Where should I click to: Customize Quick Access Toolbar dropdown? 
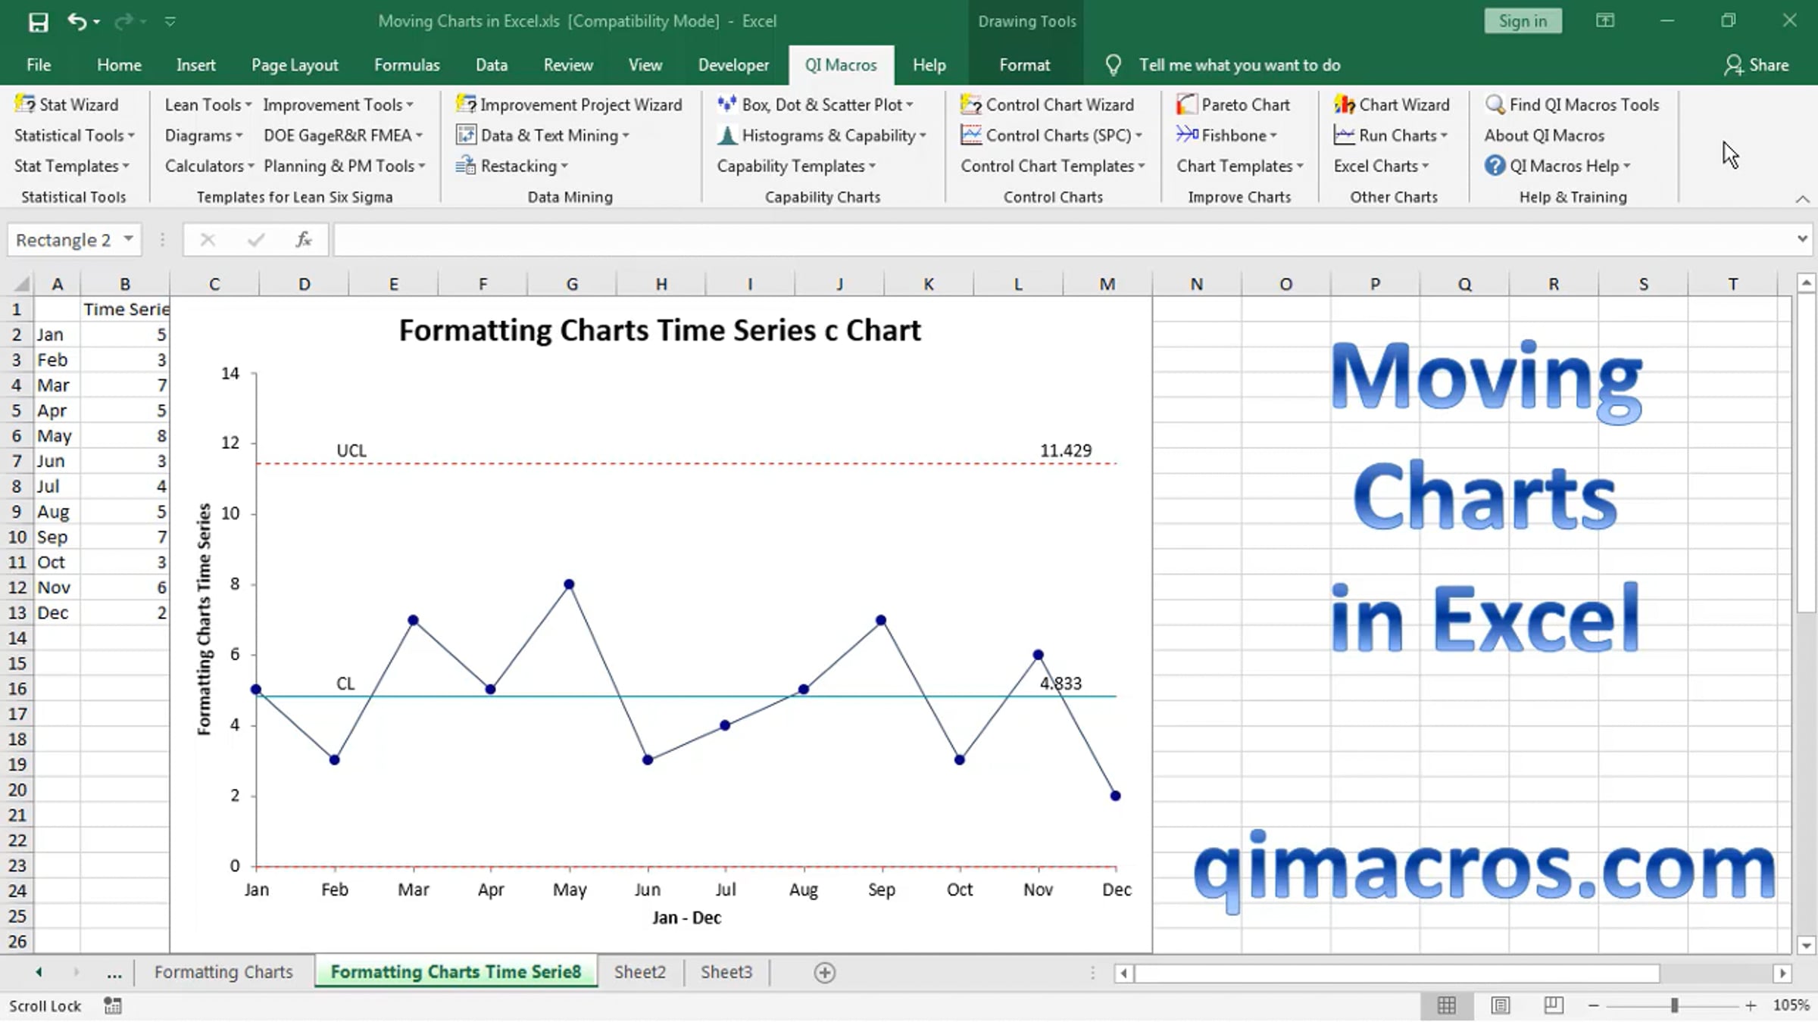tap(170, 21)
